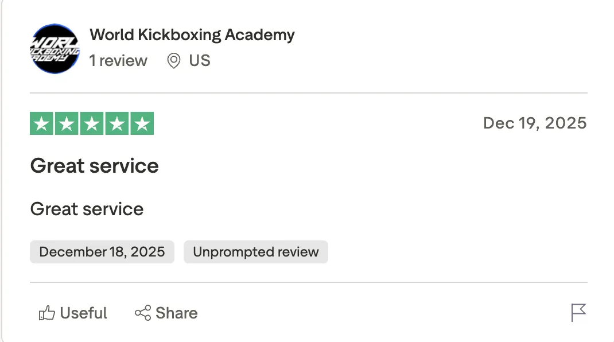Report the review using the flag icon

point(578,313)
